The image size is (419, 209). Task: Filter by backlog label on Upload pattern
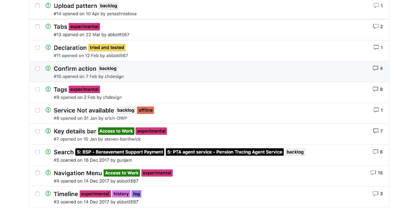[x=108, y=6]
